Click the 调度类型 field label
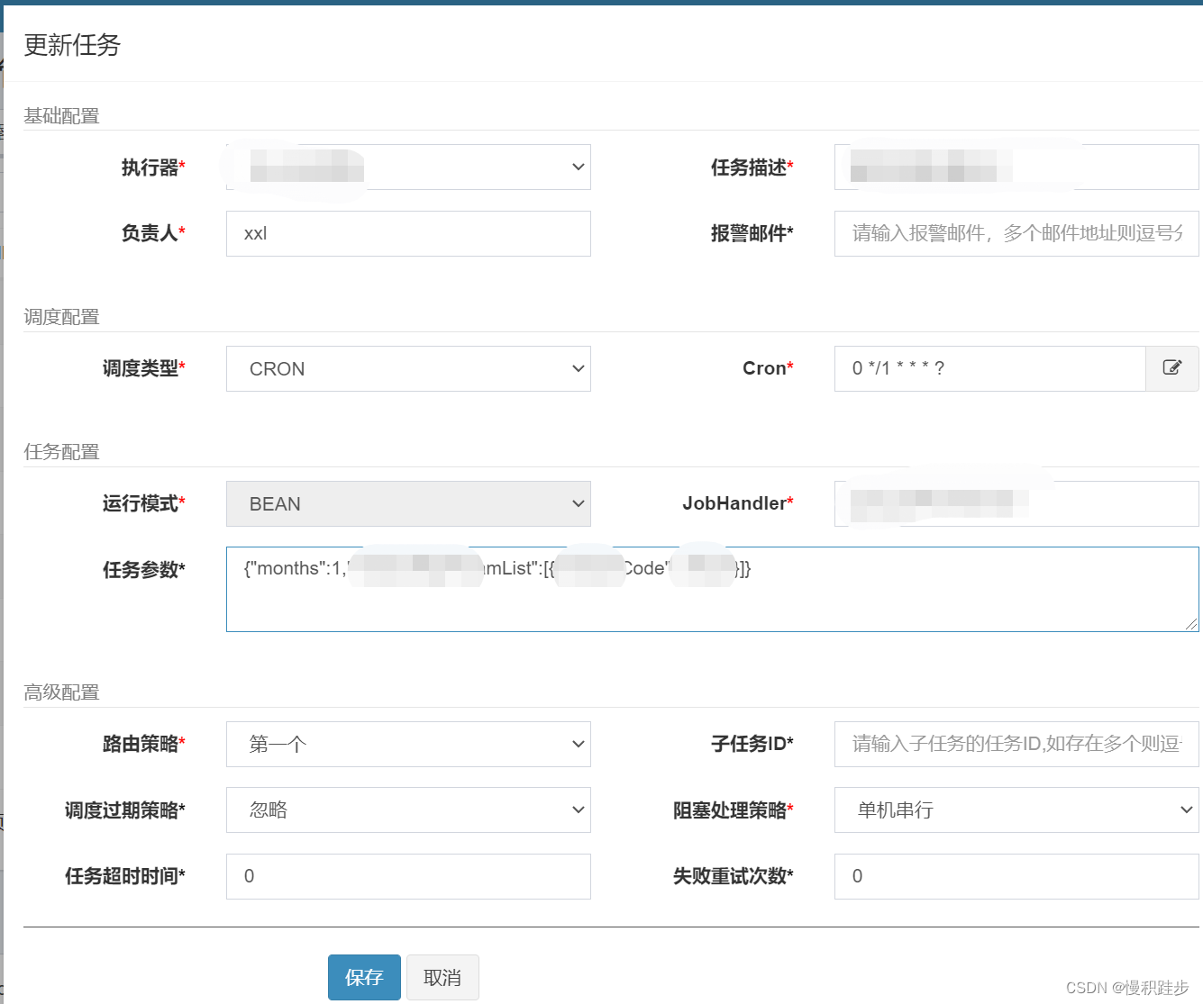This screenshot has height=1004, width=1203. click(x=144, y=368)
